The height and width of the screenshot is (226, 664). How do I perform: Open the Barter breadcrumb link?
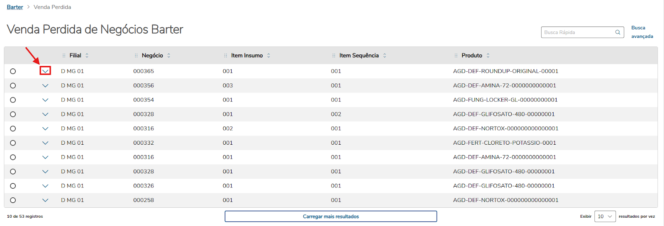[x=15, y=7]
